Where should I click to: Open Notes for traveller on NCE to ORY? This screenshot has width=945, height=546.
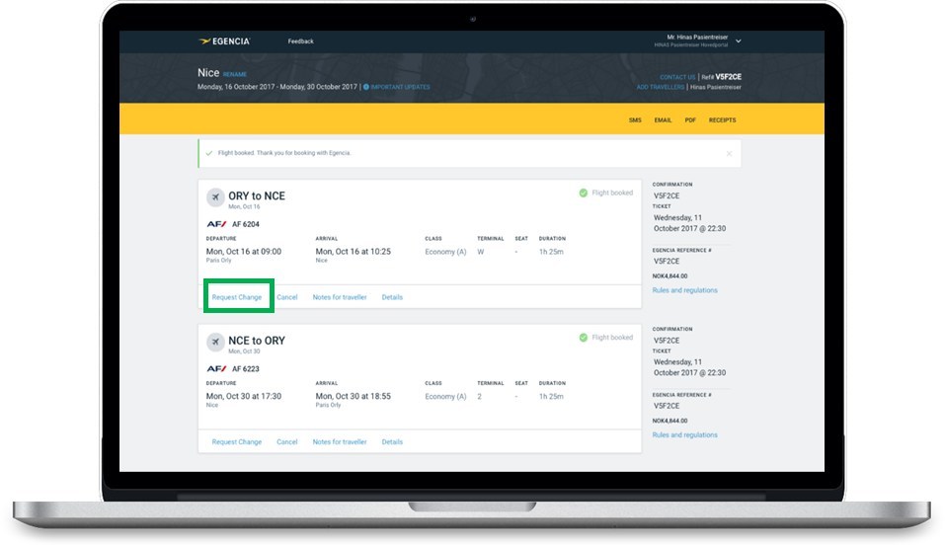[x=340, y=442]
